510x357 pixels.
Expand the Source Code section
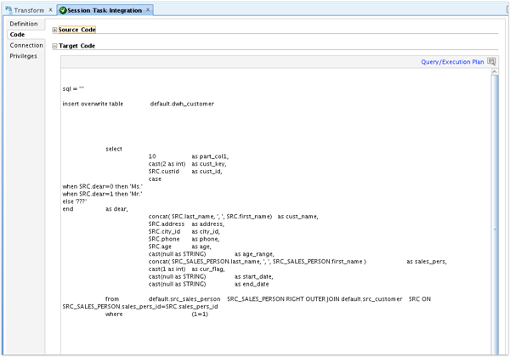point(54,30)
